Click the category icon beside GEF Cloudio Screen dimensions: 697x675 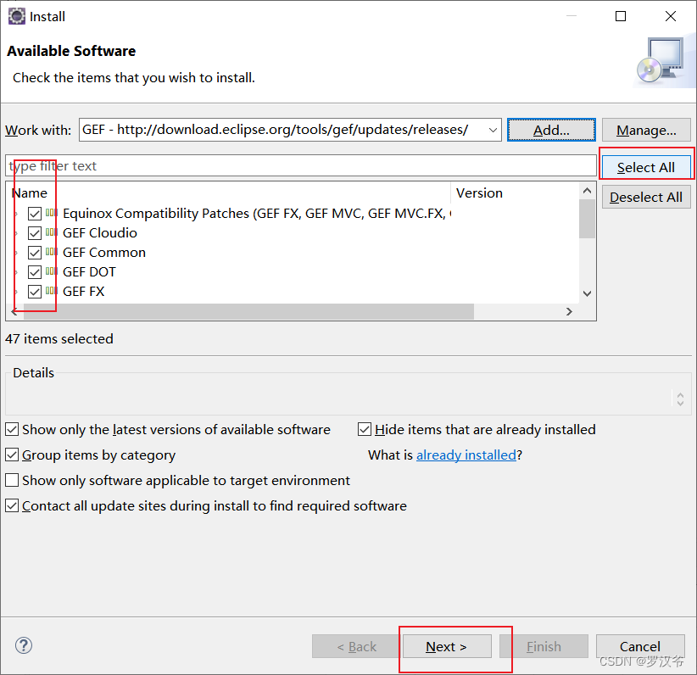(52, 232)
